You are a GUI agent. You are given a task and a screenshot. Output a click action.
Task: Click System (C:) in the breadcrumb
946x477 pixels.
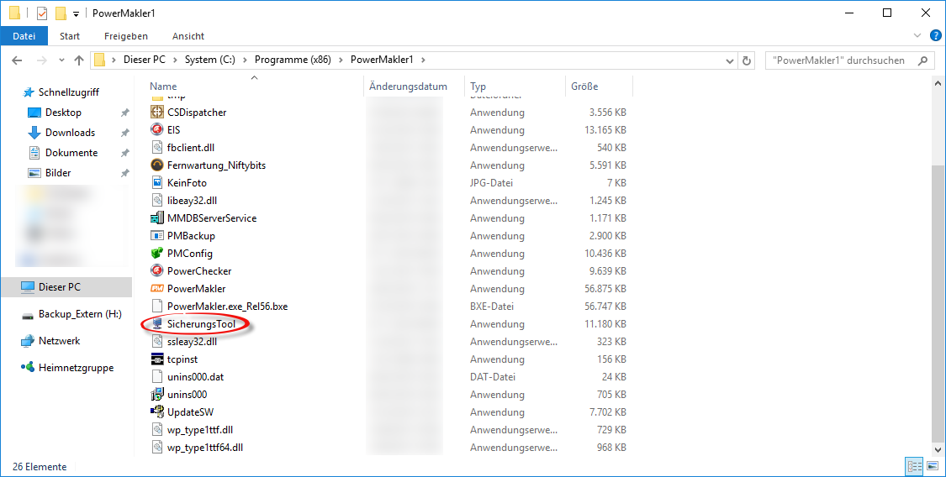[210, 60]
